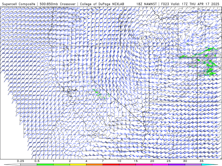The width and height of the screenshot is (222, 166).
Task: Click the yellow colorbar segment between 2 and 4
Action: (x=78, y=165)
